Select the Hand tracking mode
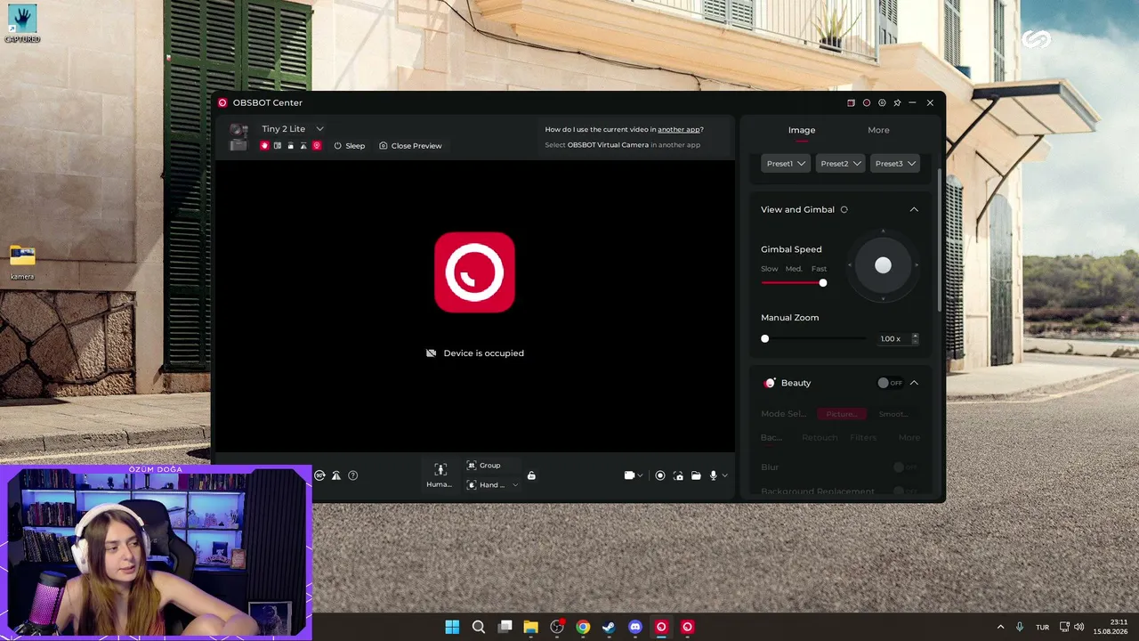 pos(486,485)
